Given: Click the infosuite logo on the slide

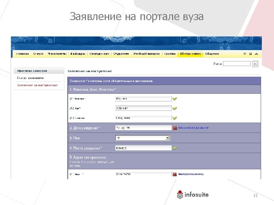Looking at the screenshot, I should click(193, 194).
